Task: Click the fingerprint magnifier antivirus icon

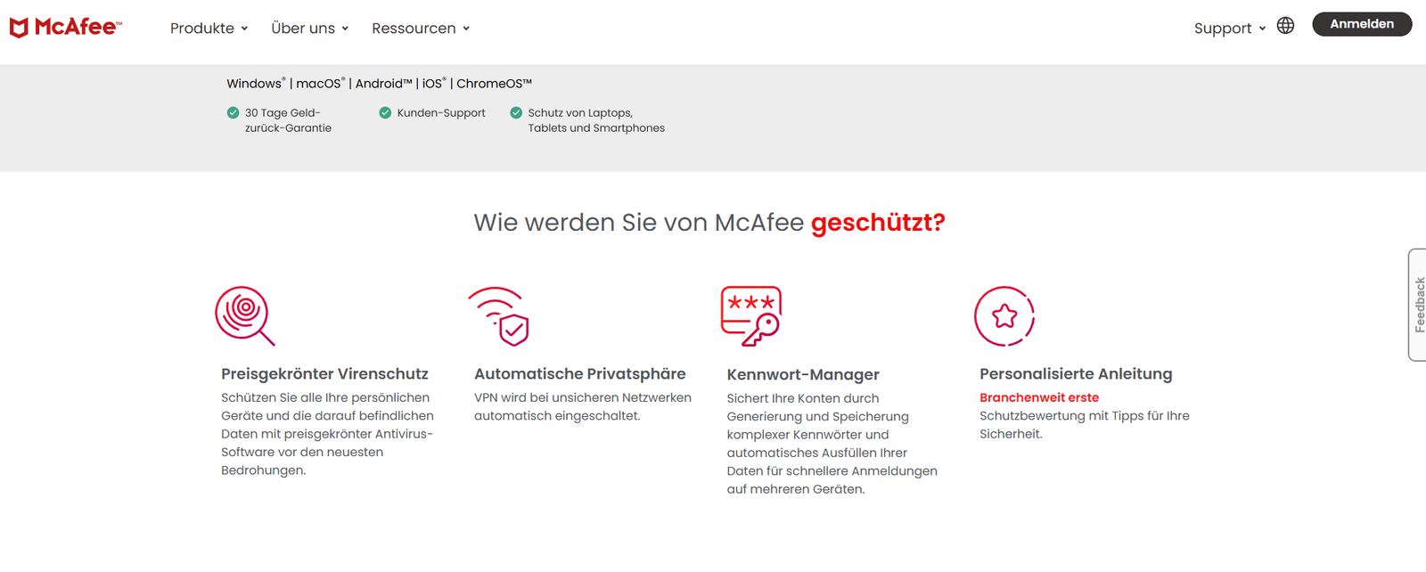Action: point(245,315)
